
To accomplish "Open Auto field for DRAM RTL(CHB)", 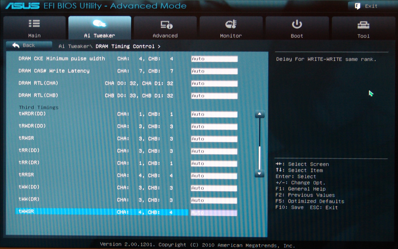I will tap(214, 96).
